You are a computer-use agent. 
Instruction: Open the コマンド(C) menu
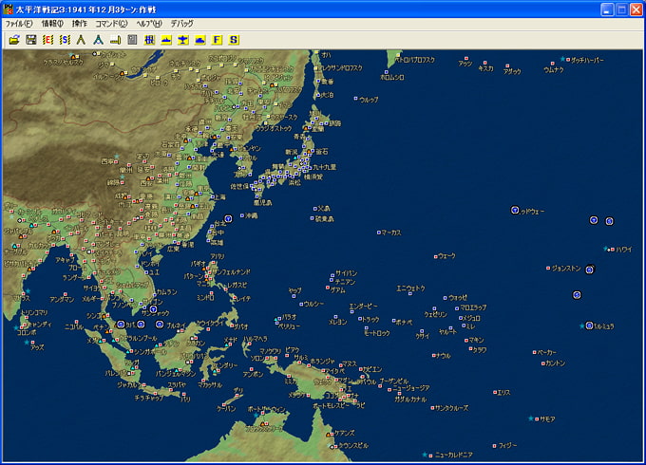click(111, 24)
